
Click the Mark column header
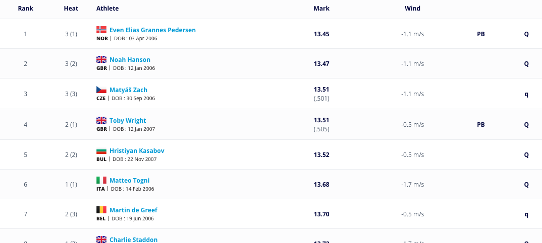point(321,9)
